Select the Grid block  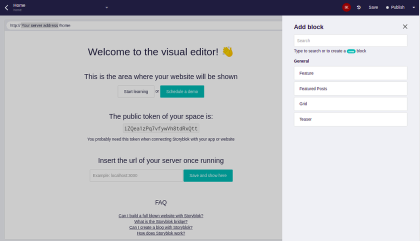[350, 104]
